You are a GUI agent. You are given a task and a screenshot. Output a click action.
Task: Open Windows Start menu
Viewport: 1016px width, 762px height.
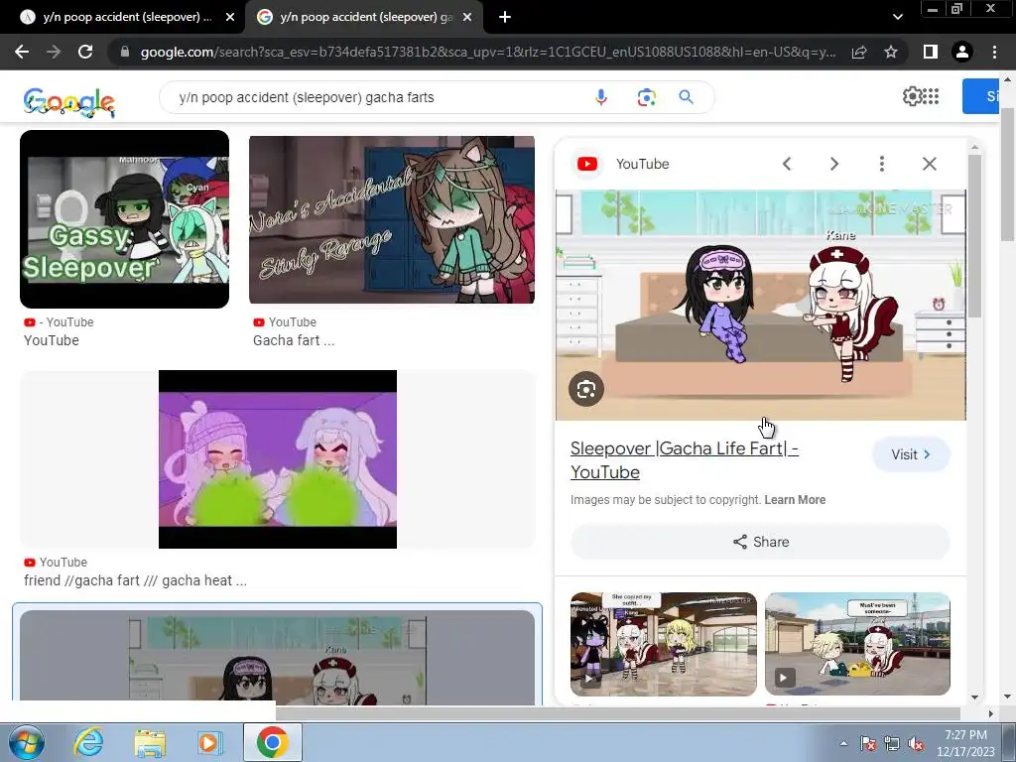click(x=27, y=742)
